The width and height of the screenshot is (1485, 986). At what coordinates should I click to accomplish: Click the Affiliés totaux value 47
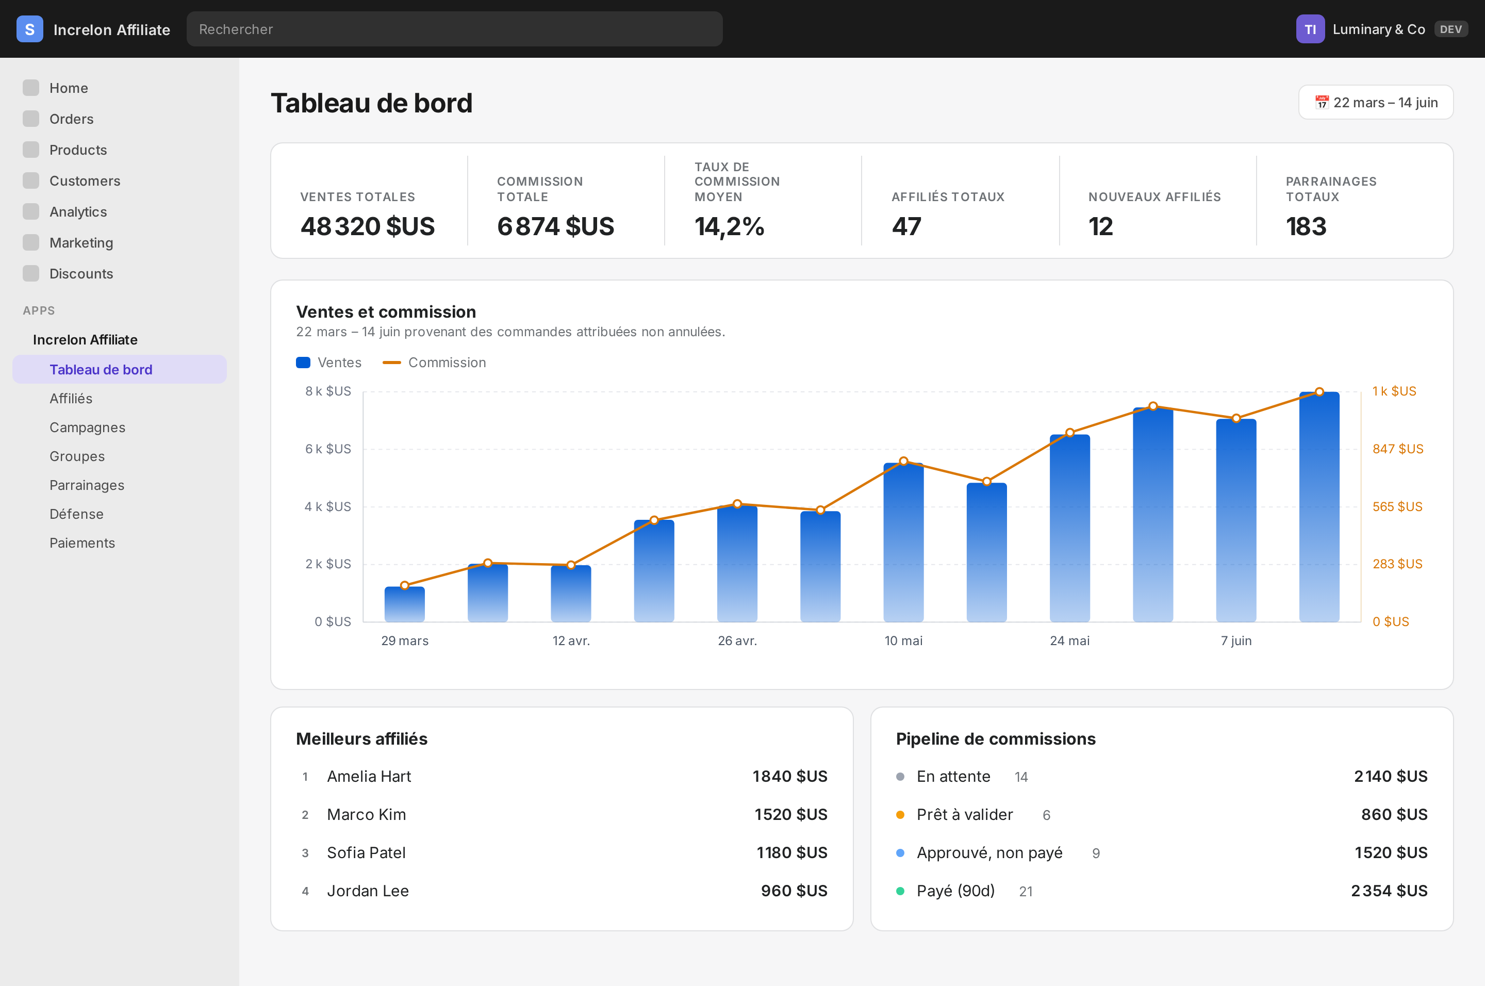906,226
